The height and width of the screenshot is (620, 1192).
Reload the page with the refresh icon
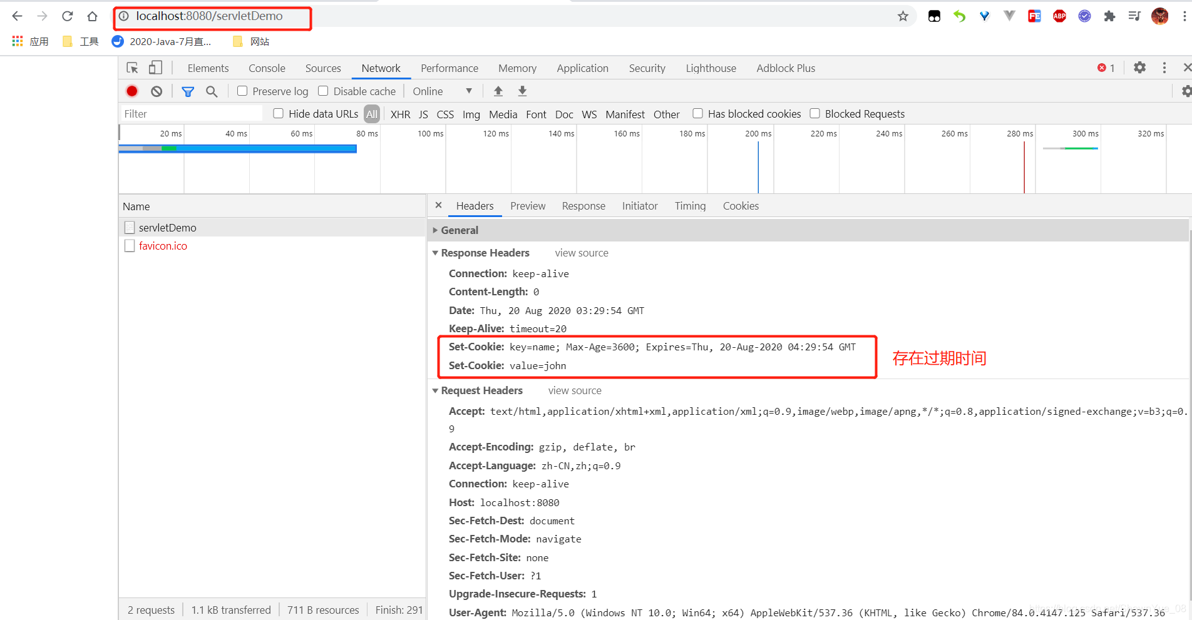(x=67, y=16)
